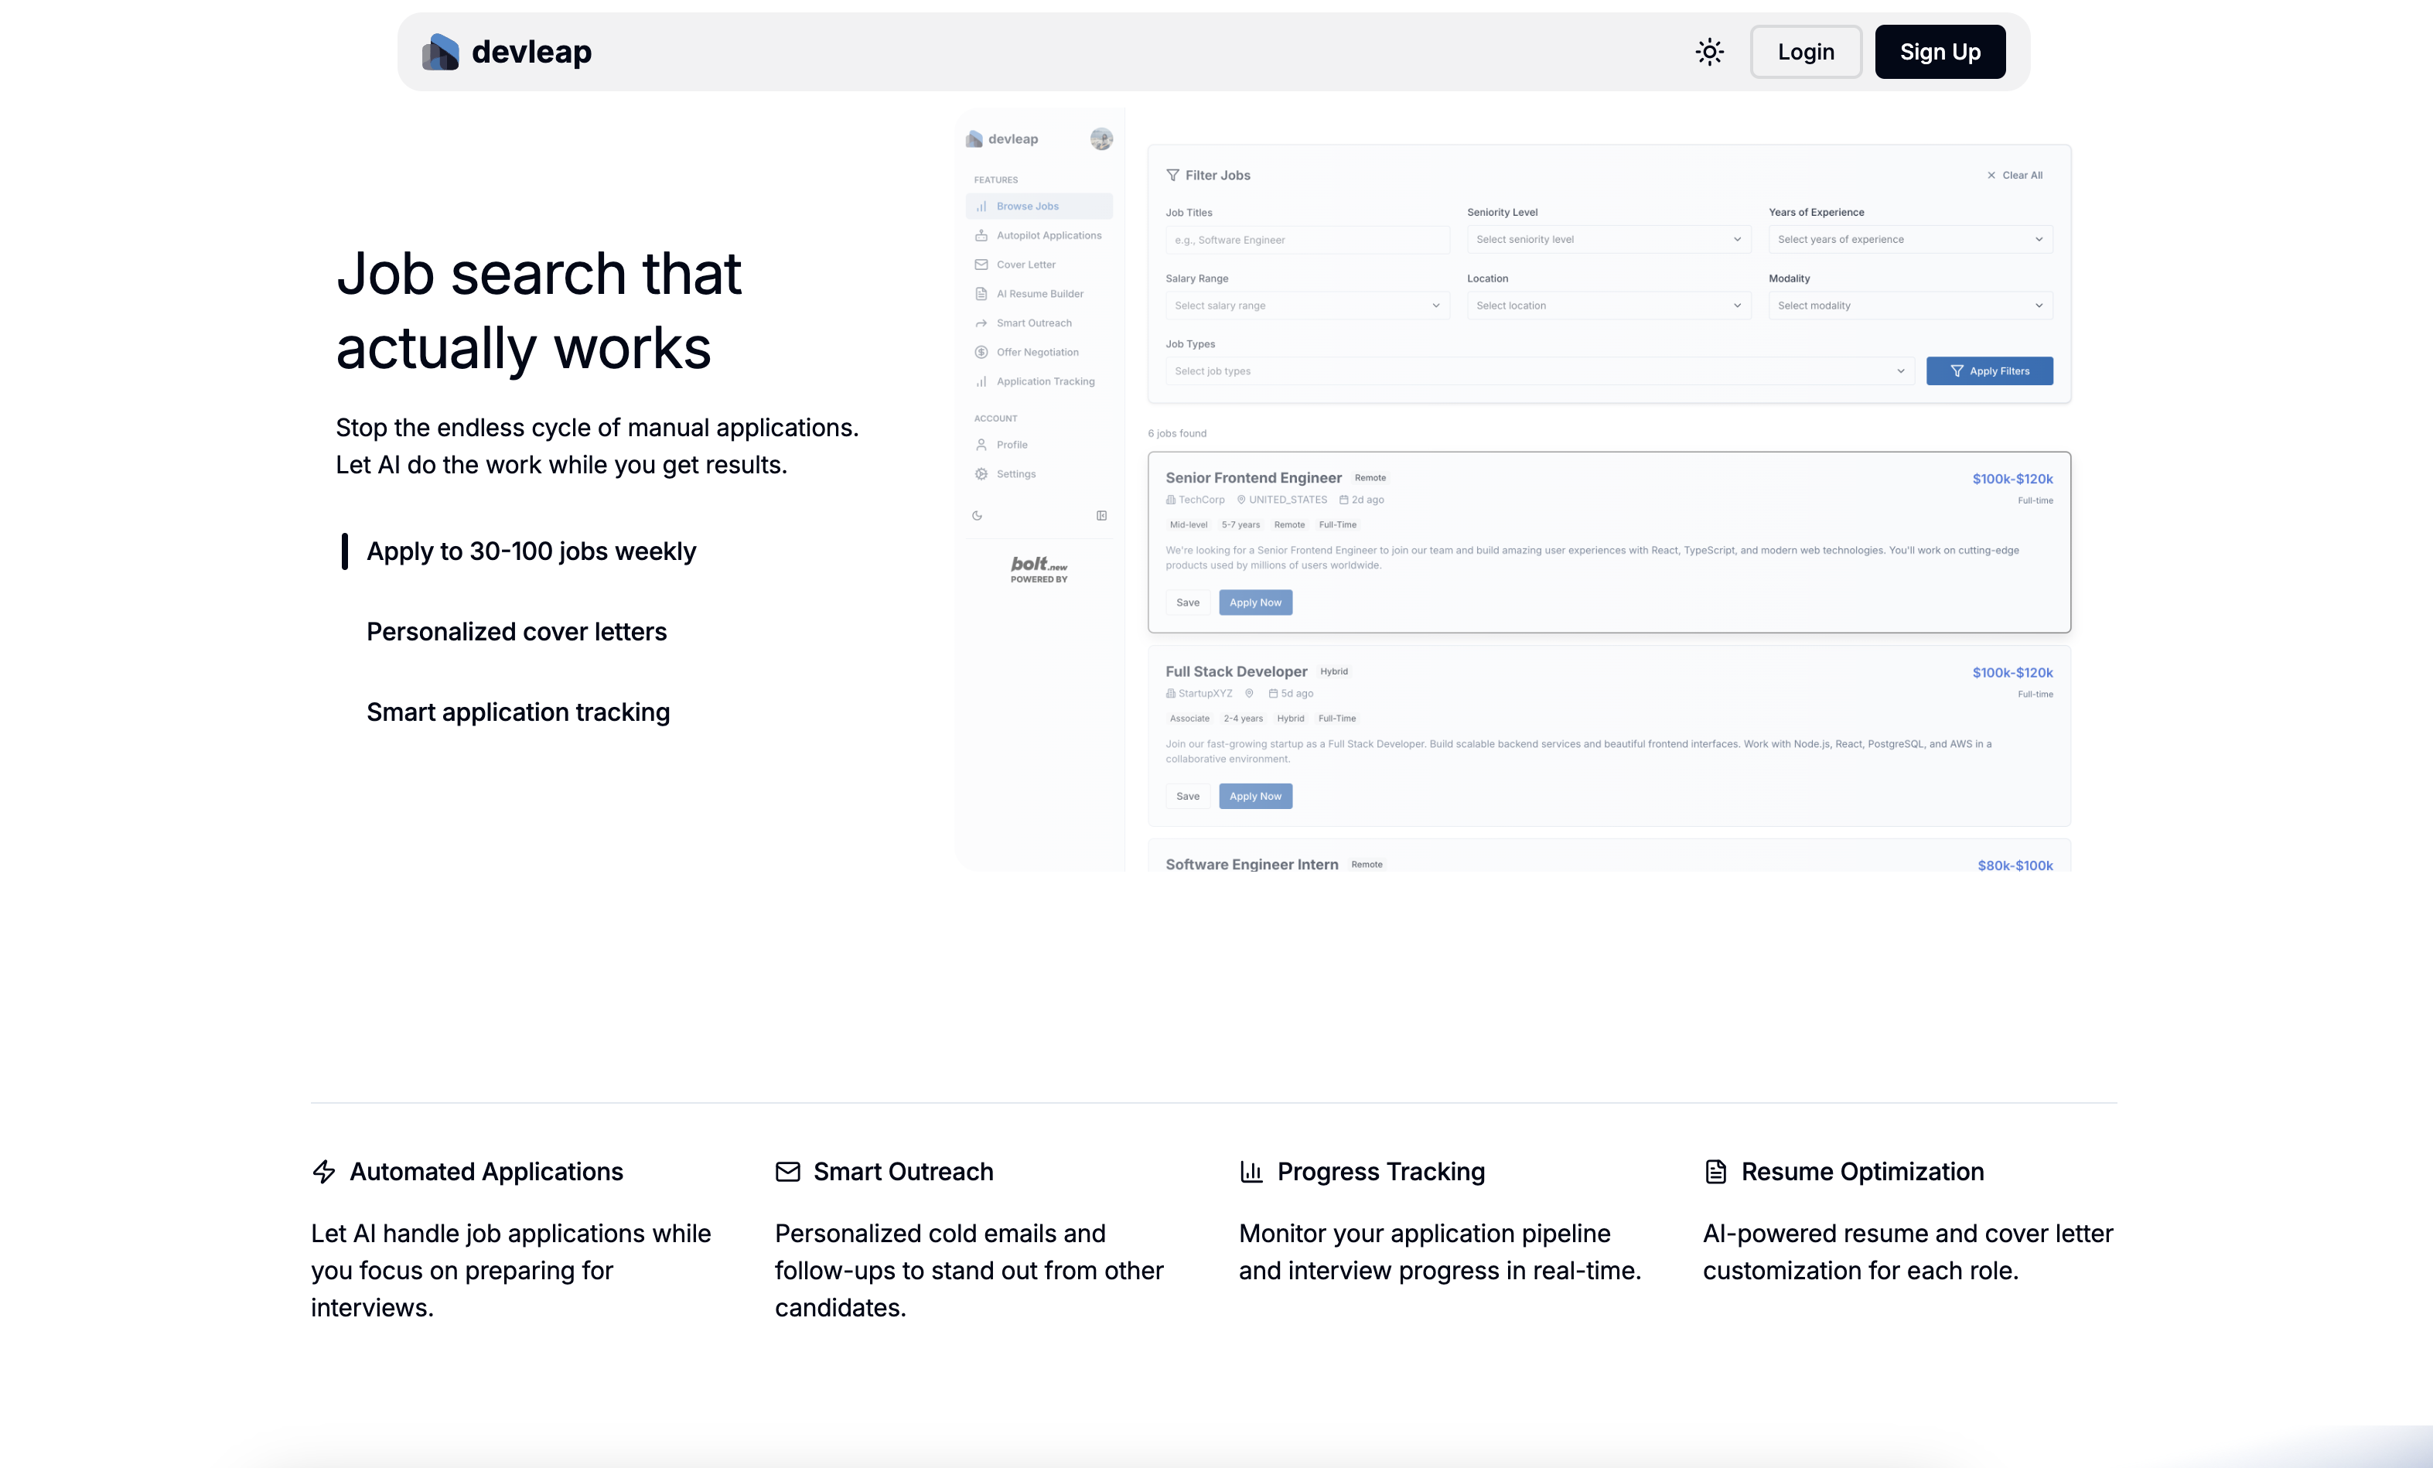Click the user avatar in sidebar

[x=1101, y=139]
